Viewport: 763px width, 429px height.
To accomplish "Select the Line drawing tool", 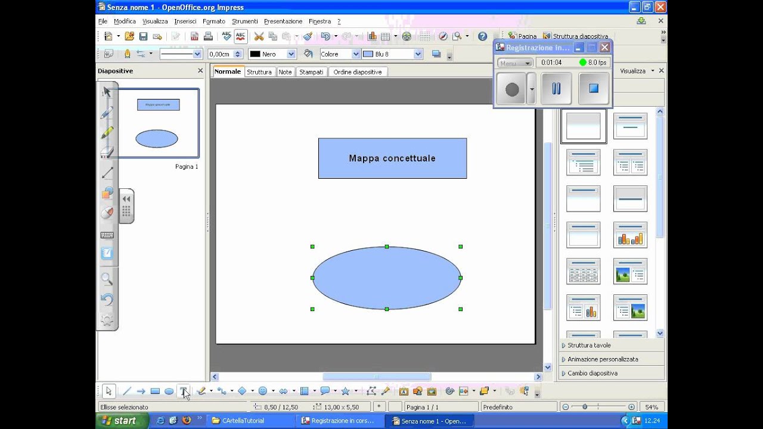I will click(x=127, y=391).
